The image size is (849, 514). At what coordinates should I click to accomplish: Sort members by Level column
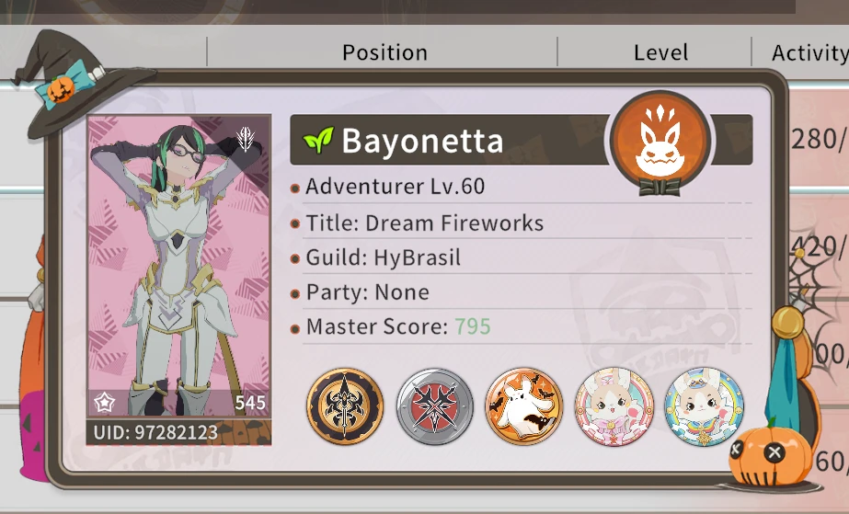(660, 52)
